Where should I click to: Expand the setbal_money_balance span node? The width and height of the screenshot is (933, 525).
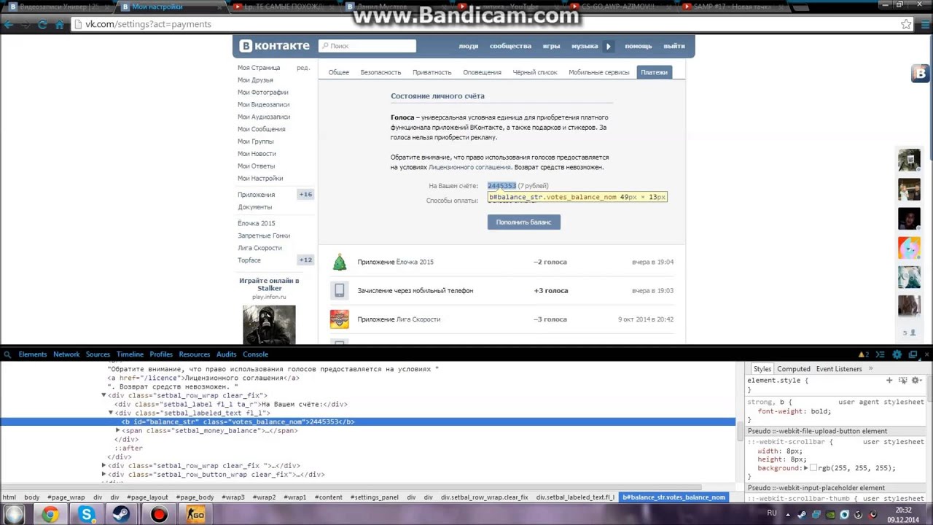(x=118, y=430)
